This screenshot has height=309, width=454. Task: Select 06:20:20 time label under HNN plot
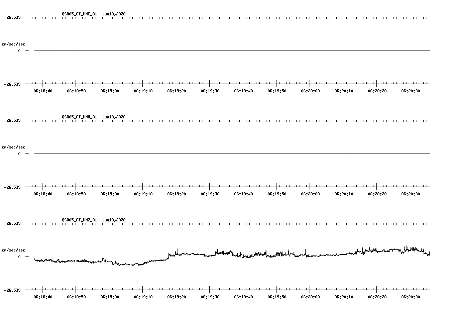[377, 194]
